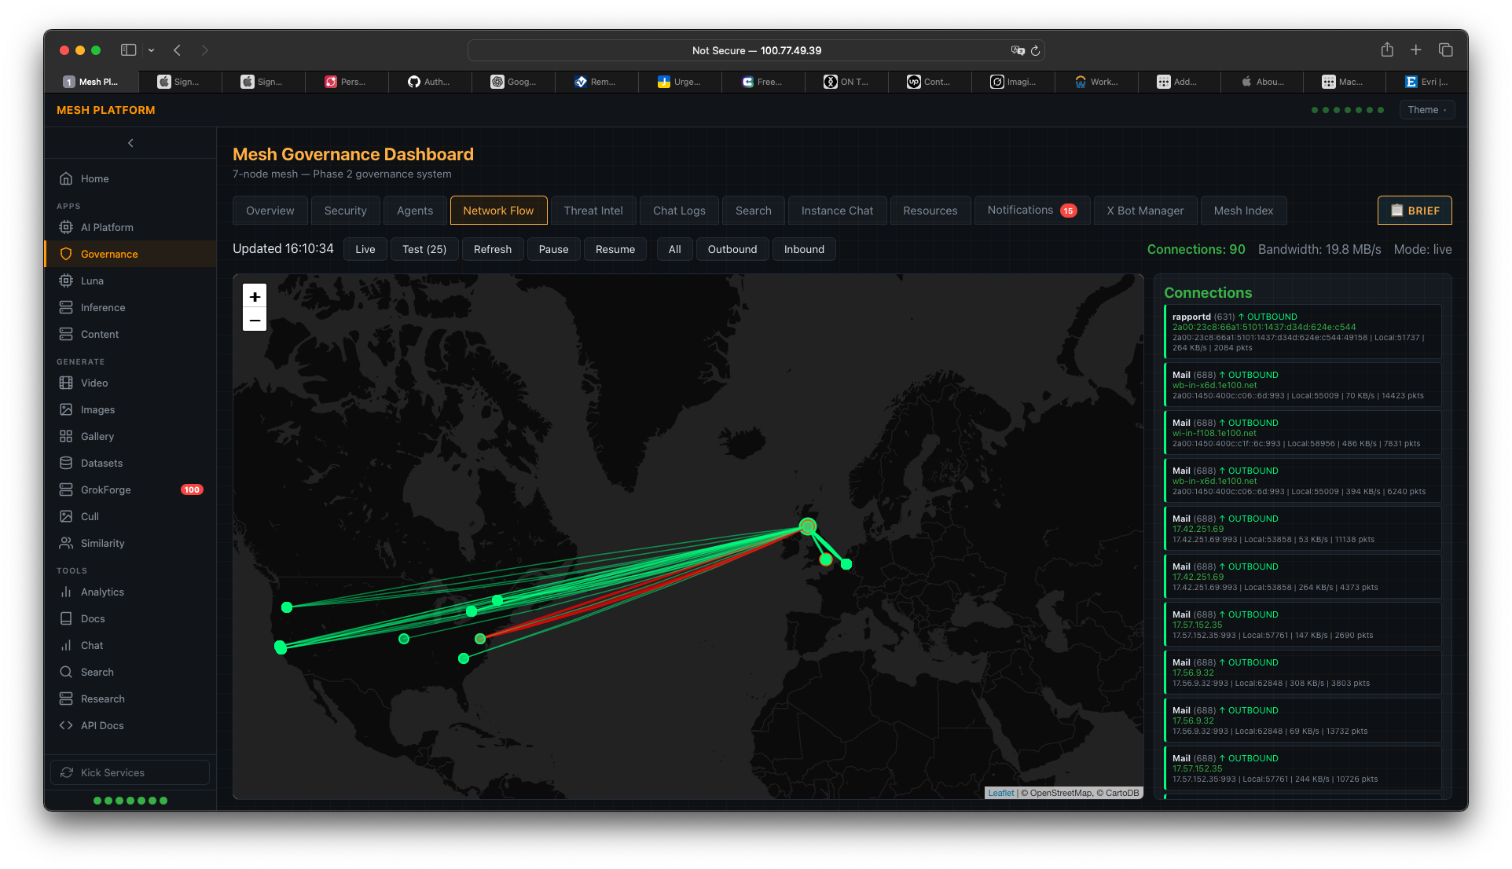Expand the Safari sidebar options arrow
1512x869 pixels.
click(x=151, y=50)
